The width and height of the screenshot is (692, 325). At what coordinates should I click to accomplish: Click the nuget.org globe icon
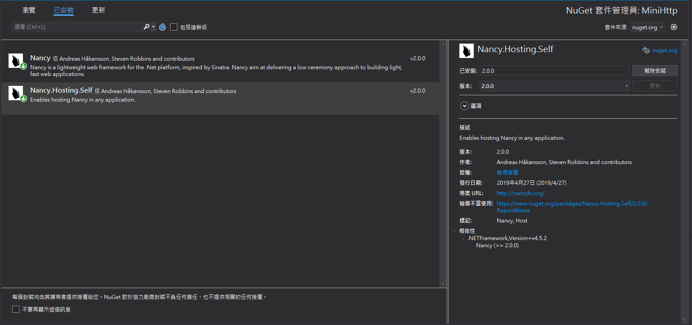click(647, 50)
